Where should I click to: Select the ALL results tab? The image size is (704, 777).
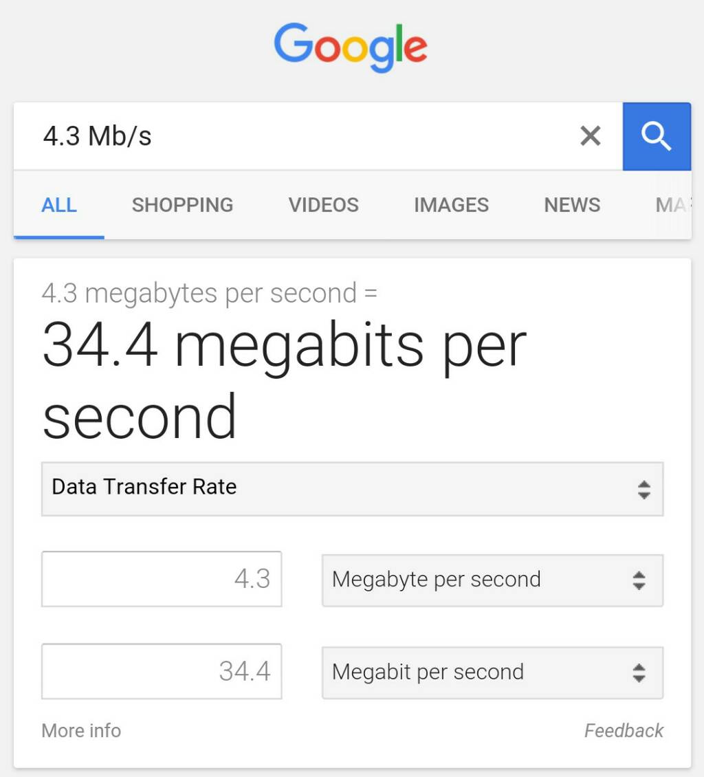(59, 205)
